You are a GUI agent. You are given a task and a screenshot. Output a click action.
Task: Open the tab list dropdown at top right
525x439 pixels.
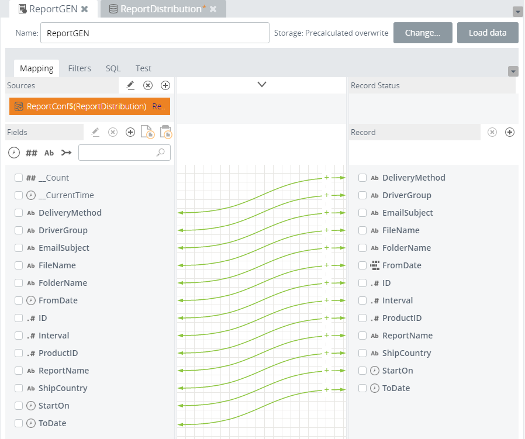(x=517, y=12)
